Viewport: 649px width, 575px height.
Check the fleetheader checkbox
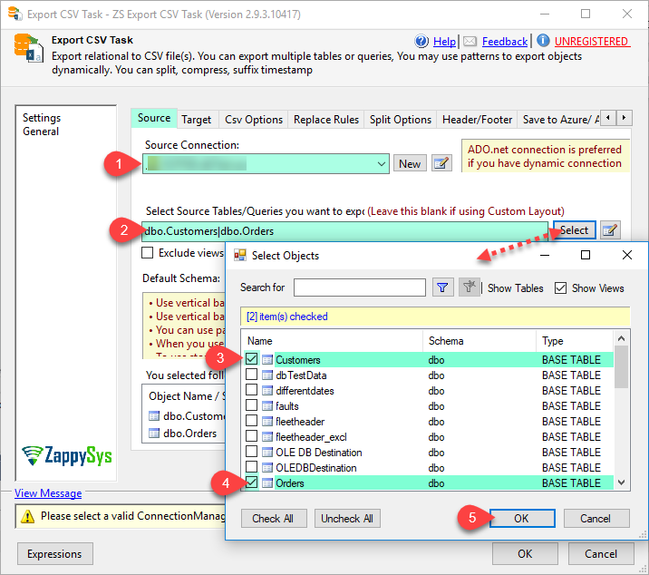[252, 421]
